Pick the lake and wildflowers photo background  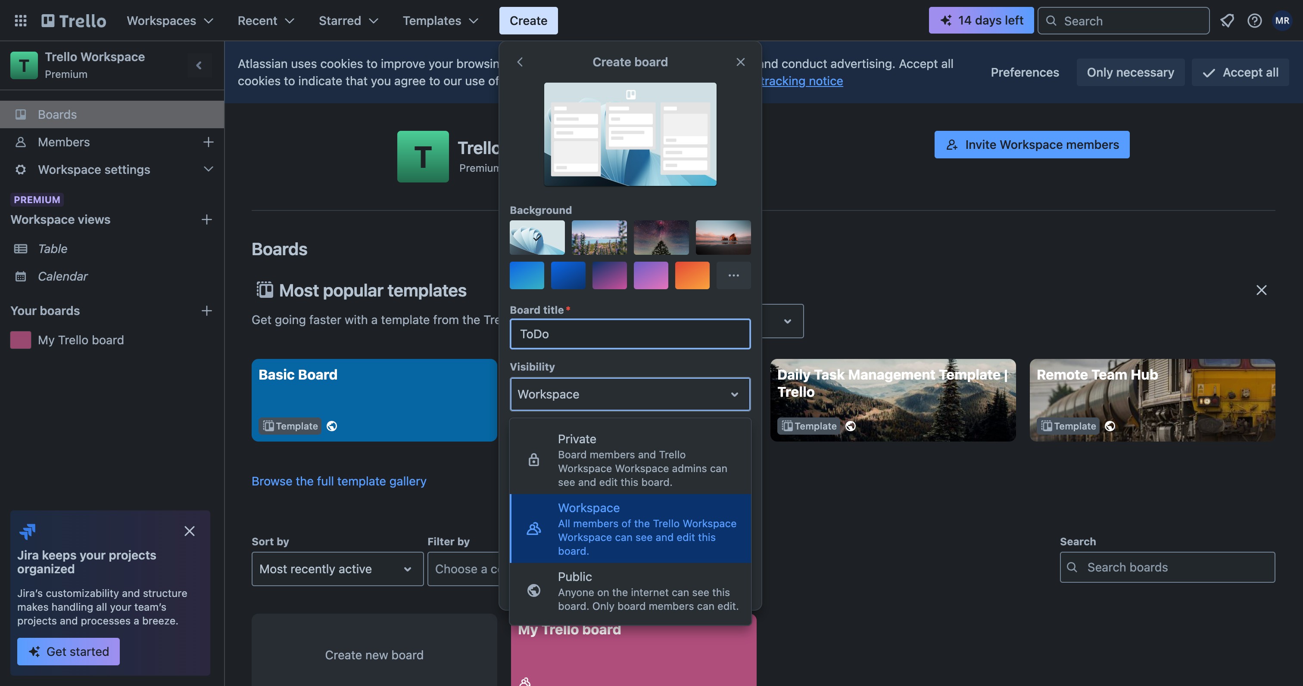pyautogui.click(x=599, y=238)
